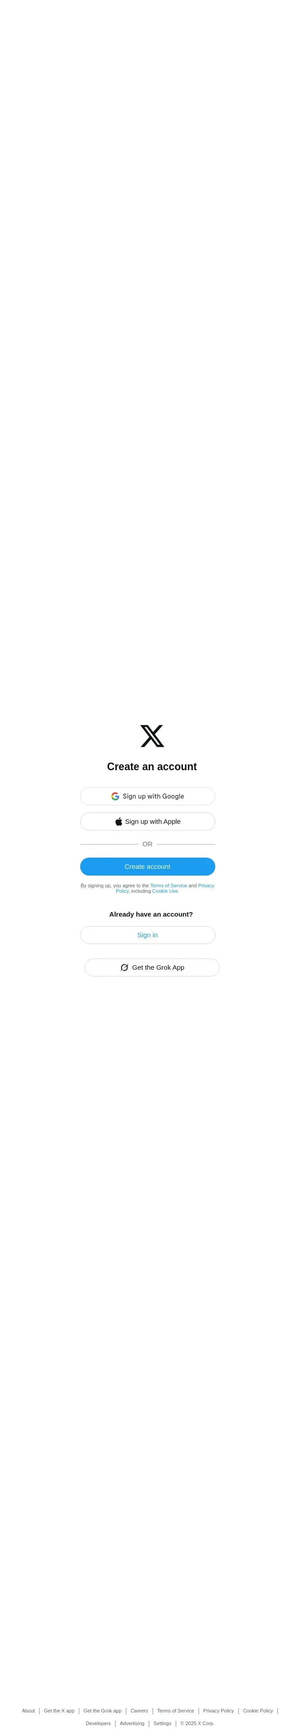
Task: Visit Get the Grok app footer link
Action: pyautogui.click(x=102, y=1711)
